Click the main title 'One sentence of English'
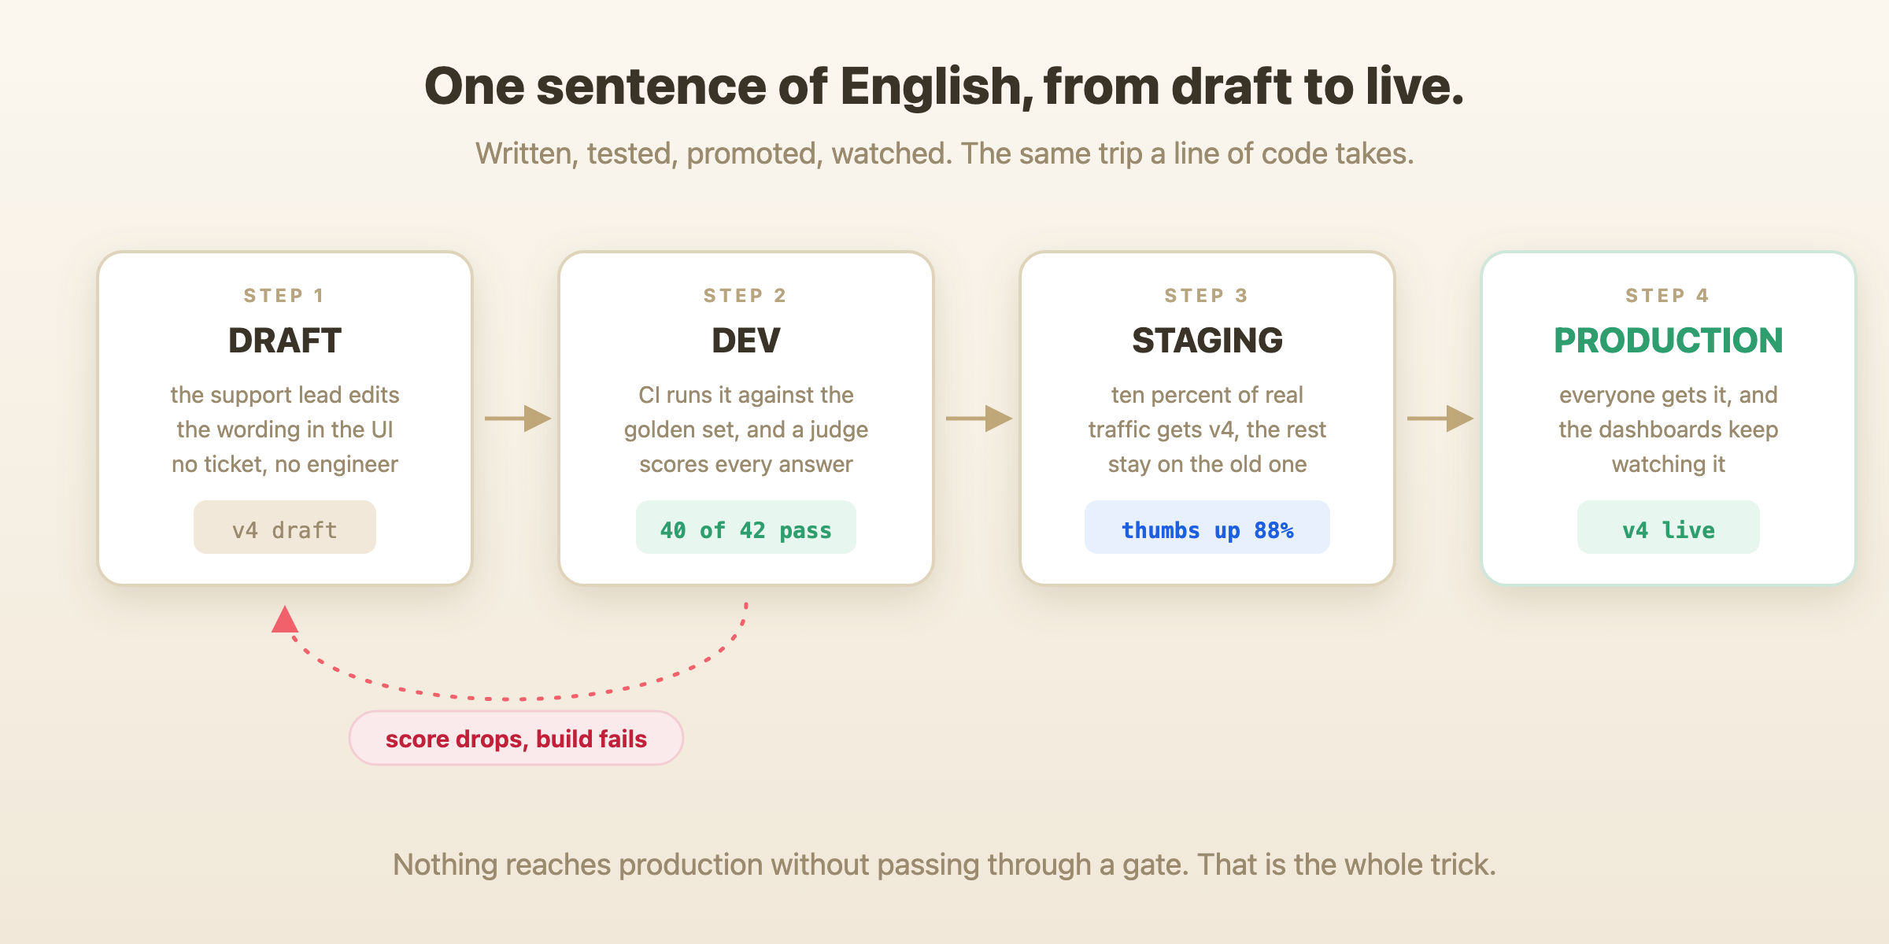This screenshot has width=1889, height=944. point(944,86)
